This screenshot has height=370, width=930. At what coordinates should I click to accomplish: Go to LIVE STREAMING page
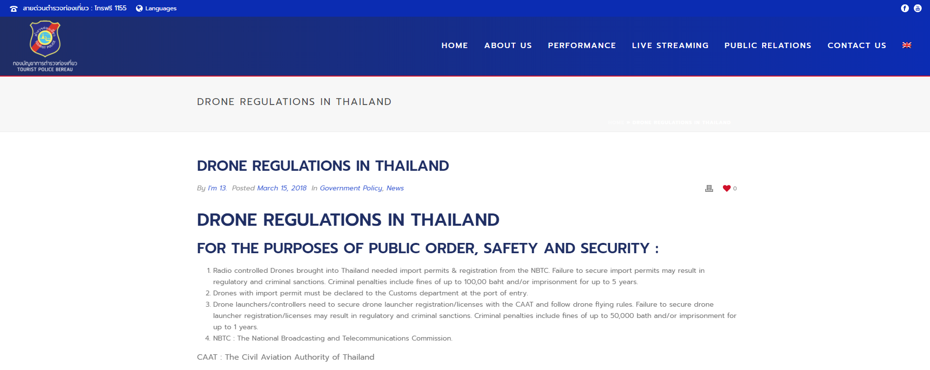tap(670, 45)
